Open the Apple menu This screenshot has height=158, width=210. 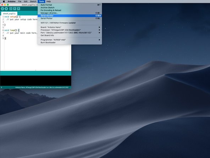coord(4,1)
